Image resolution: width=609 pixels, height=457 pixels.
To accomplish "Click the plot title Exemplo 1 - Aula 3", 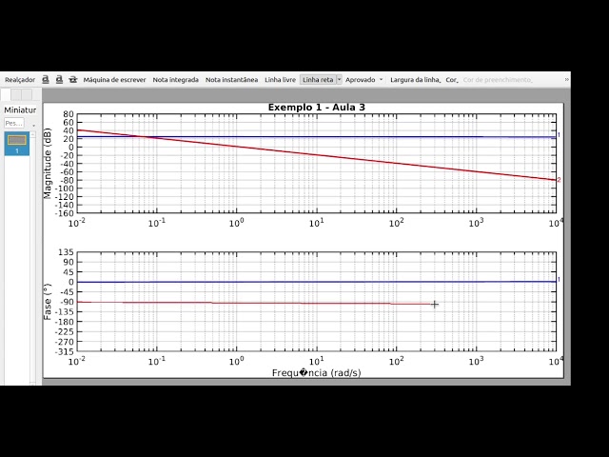I will [317, 108].
